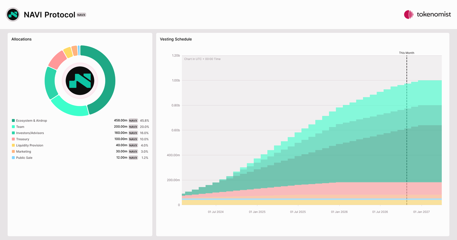Click the 1.2% percentage
This screenshot has height=240, width=457.
145,158
